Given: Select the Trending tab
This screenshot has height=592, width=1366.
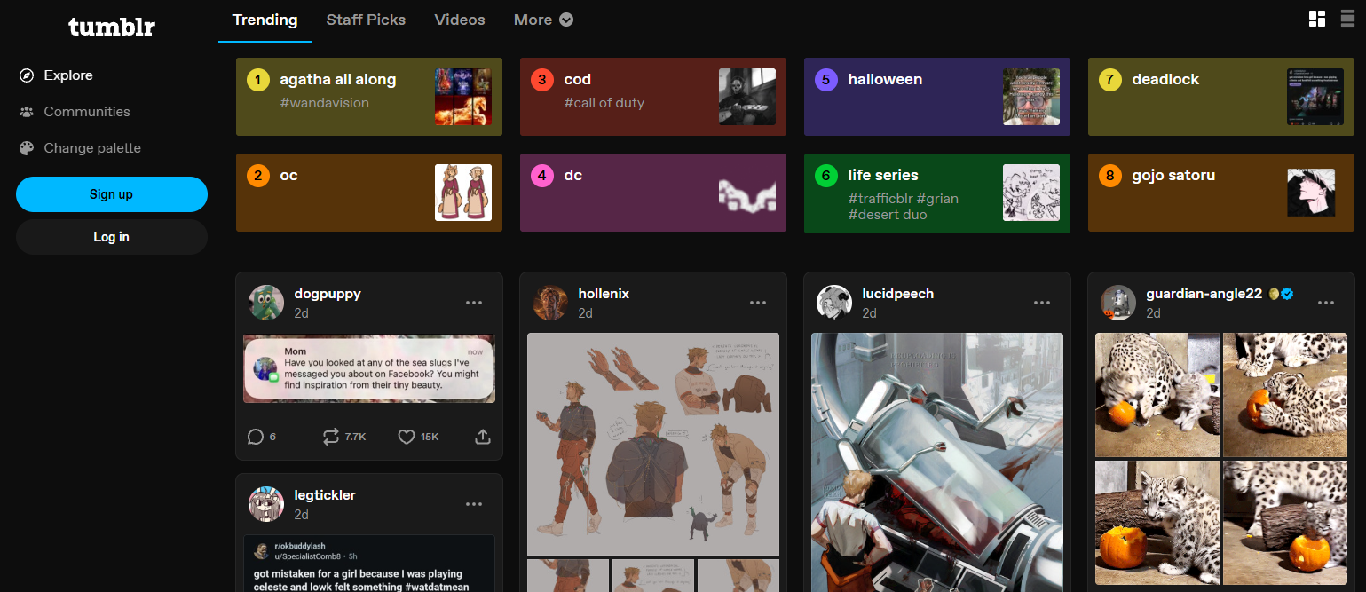Looking at the screenshot, I should tap(265, 20).
